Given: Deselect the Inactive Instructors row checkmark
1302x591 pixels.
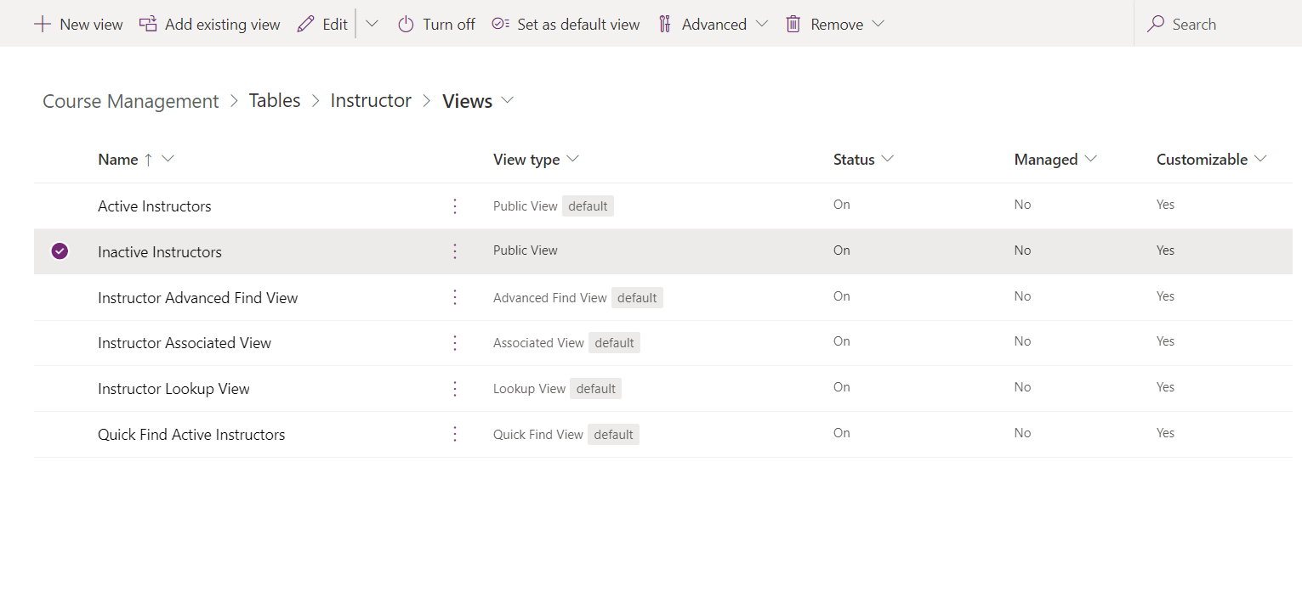Looking at the screenshot, I should point(60,251).
